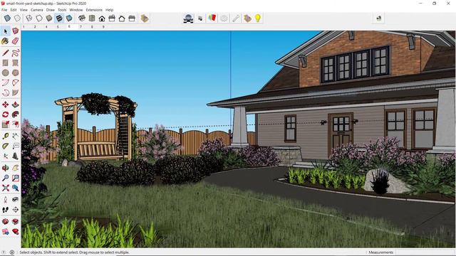The image size is (456, 256).
Task: Activate the Line pencil tool
Action: (x=6, y=53)
